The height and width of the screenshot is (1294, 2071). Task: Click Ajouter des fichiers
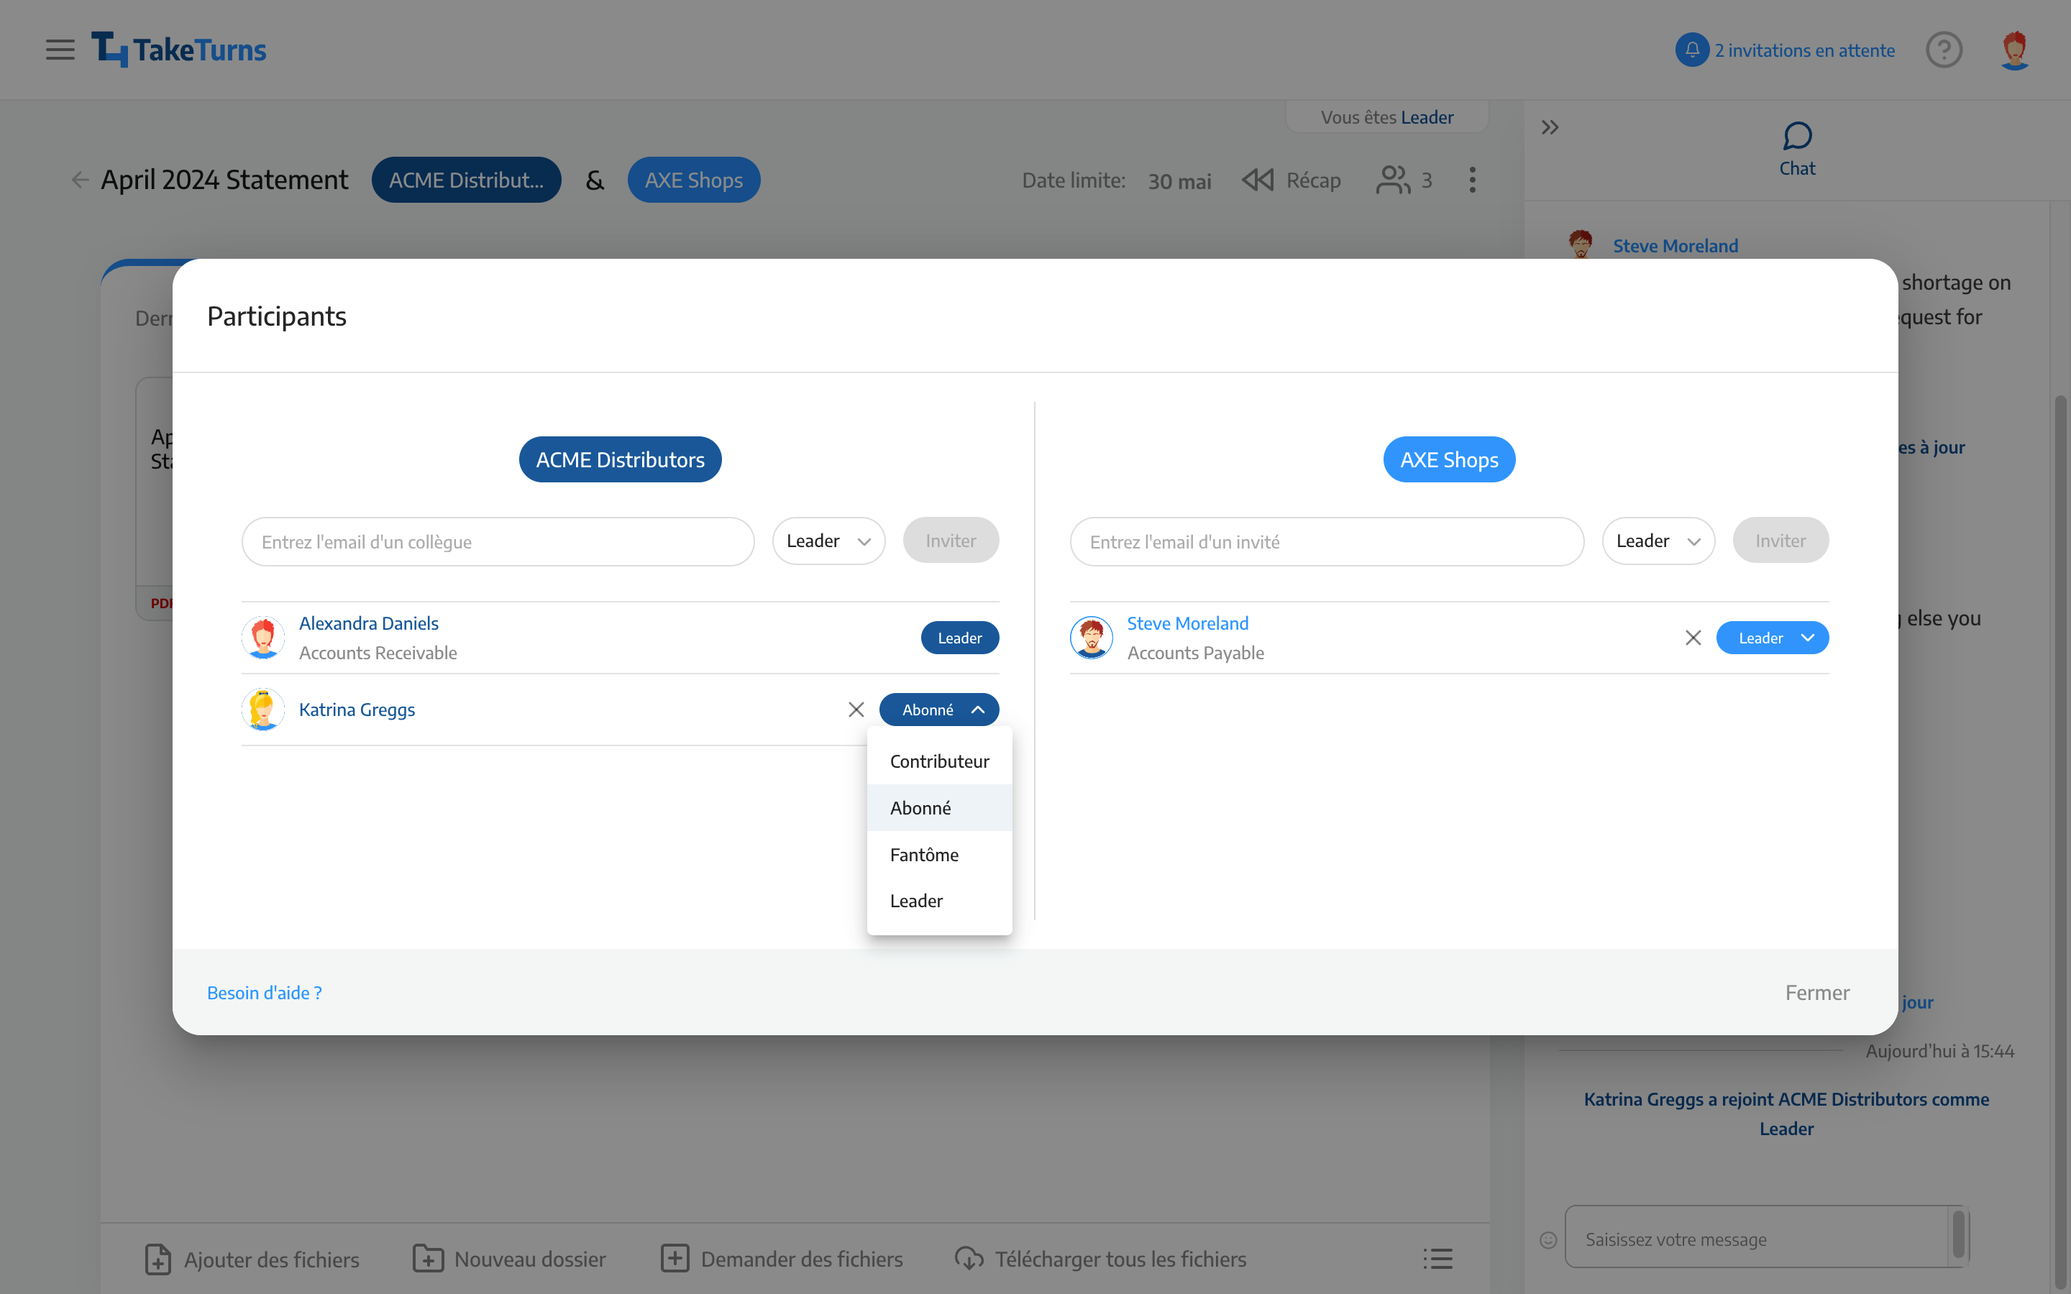pyautogui.click(x=252, y=1259)
